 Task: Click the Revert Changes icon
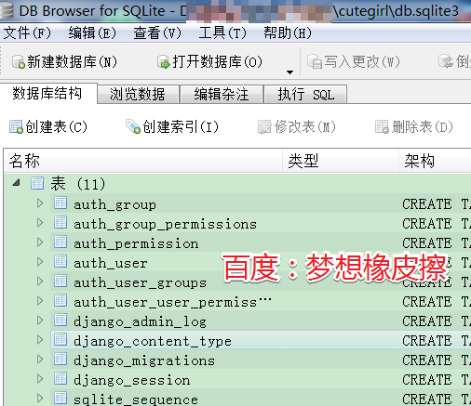(446, 61)
